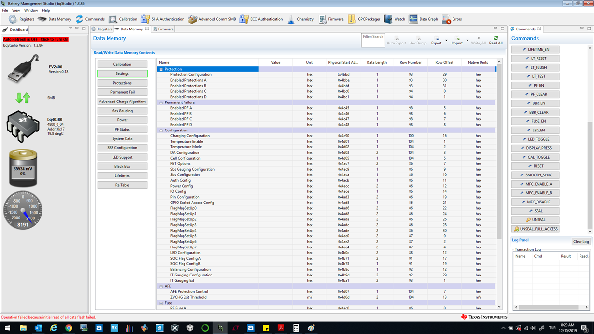Open Outlook from the taskbar
594x334 pixels.
click(38, 328)
